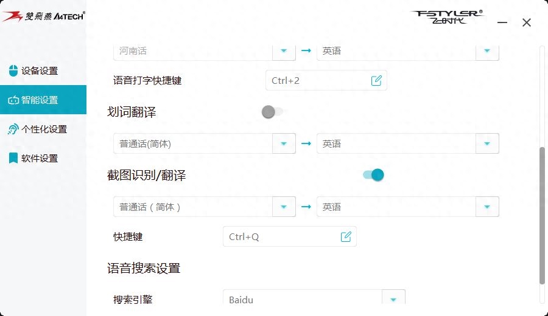The image size is (548, 316).
Task: Click the bookmark icon beside 软件设置
Action: [13, 158]
